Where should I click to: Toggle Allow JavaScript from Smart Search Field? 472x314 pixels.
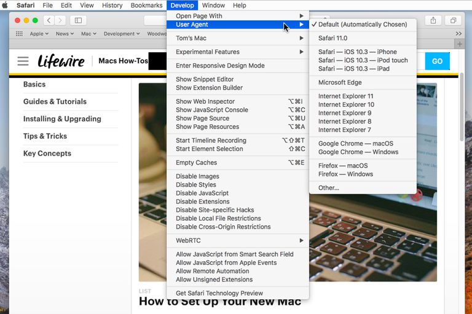(238, 254)
